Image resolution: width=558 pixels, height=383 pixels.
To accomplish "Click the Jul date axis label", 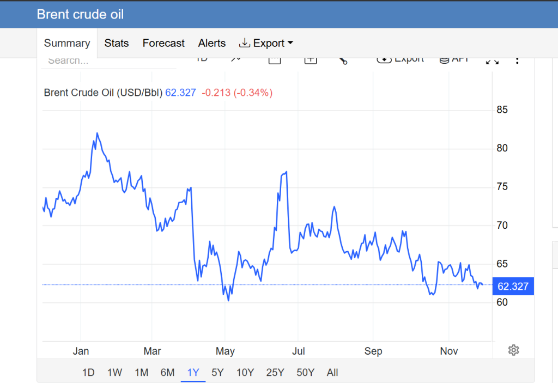I will pos(298,351).
